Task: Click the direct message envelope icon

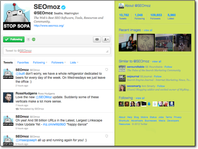Action: tap(97, 39)
